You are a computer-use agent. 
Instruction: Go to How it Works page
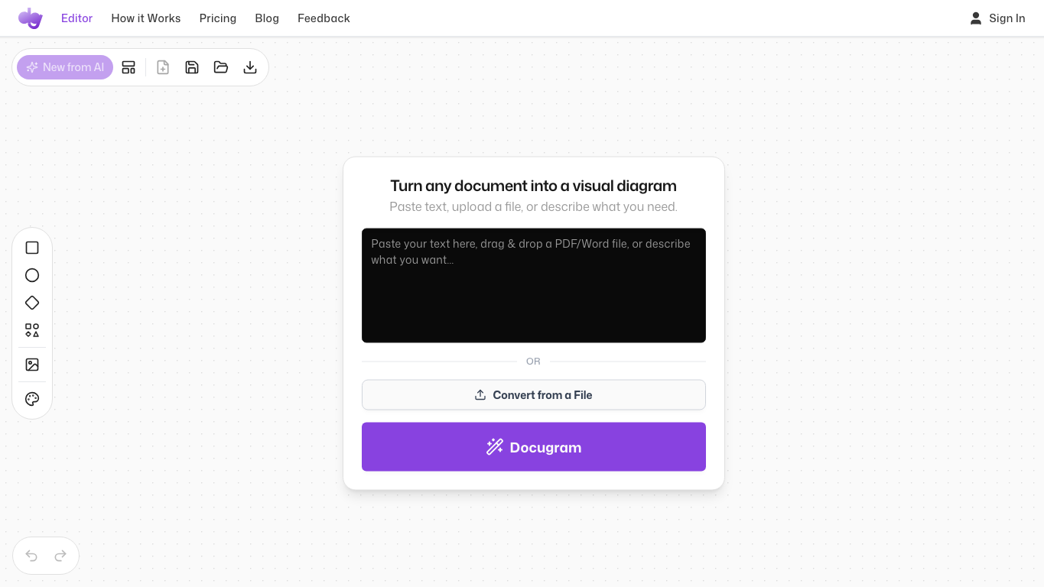[146, 18]
